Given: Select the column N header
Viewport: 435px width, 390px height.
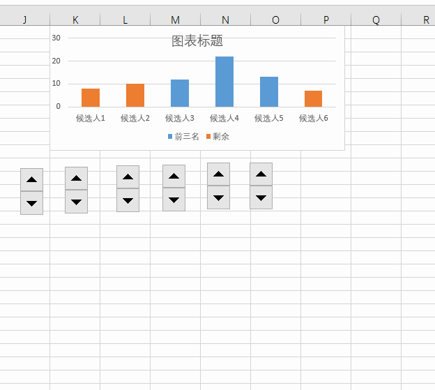Looking at the screenshot, I should 226,20.
